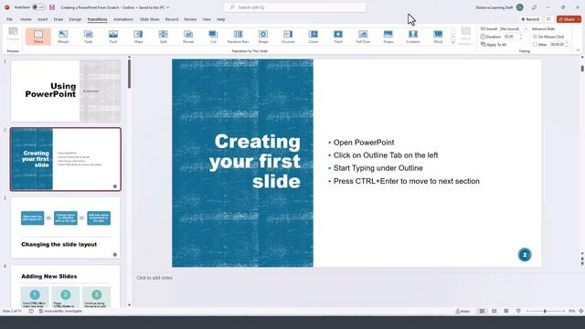Viewport: 585px width, 329px height.
Task: Click zoom out minus button
Action: 527,311
